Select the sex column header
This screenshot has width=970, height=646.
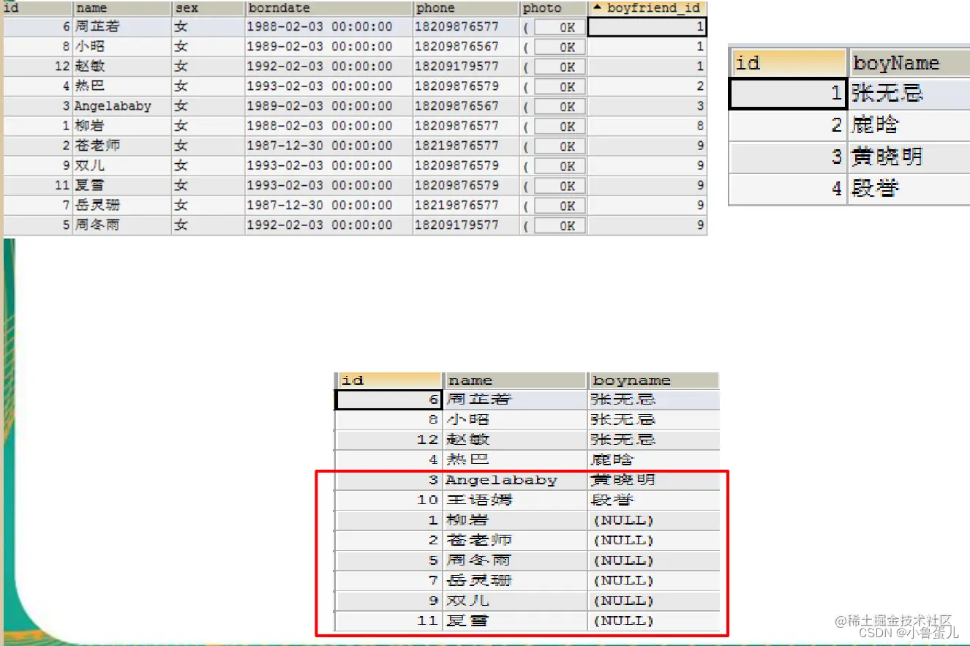(208, 9)
